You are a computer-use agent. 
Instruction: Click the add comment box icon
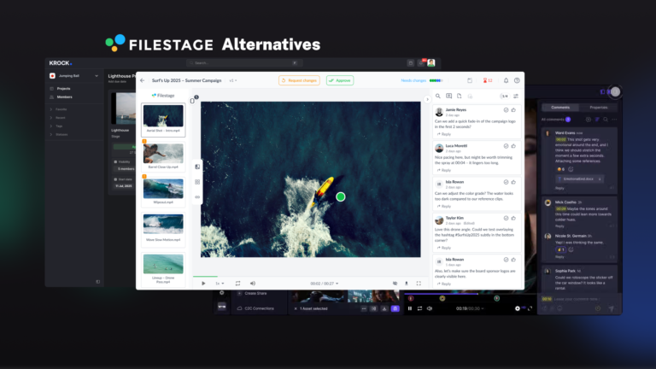pos(449,97)
